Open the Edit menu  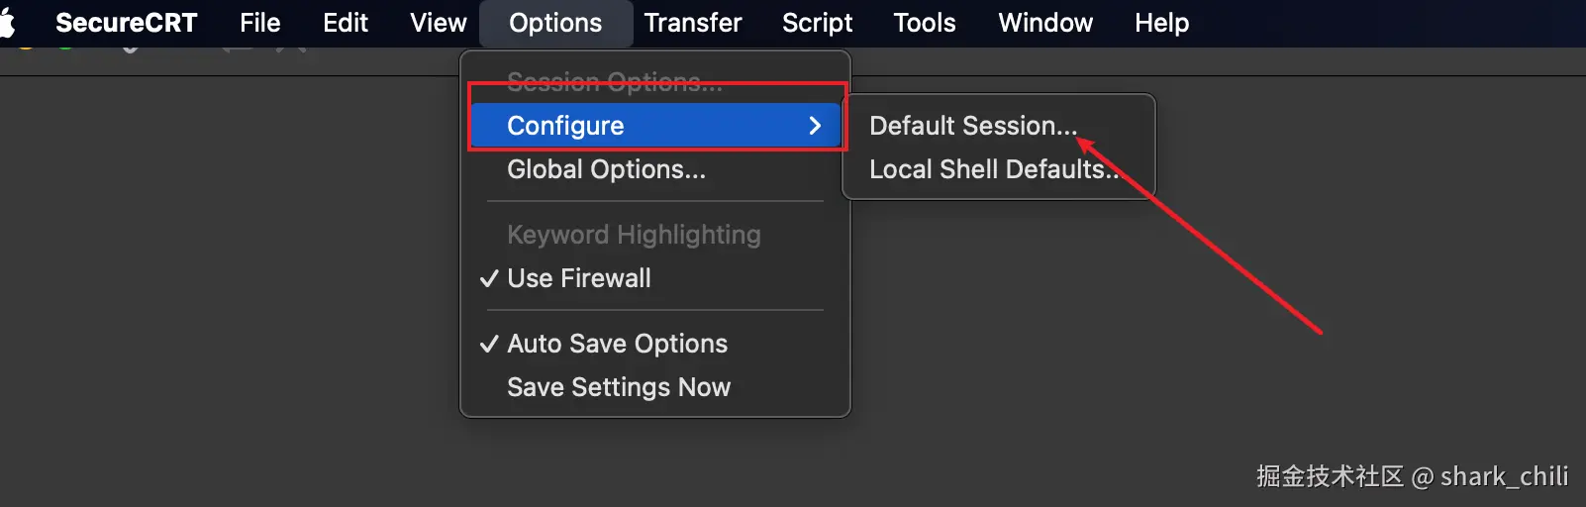click(345, 23)
